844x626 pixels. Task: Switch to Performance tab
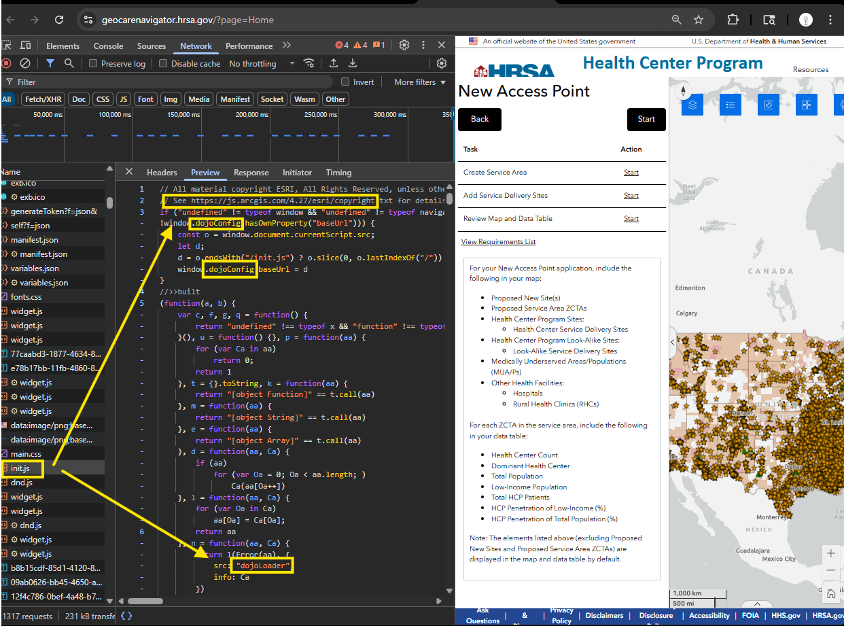pos(249,46)
